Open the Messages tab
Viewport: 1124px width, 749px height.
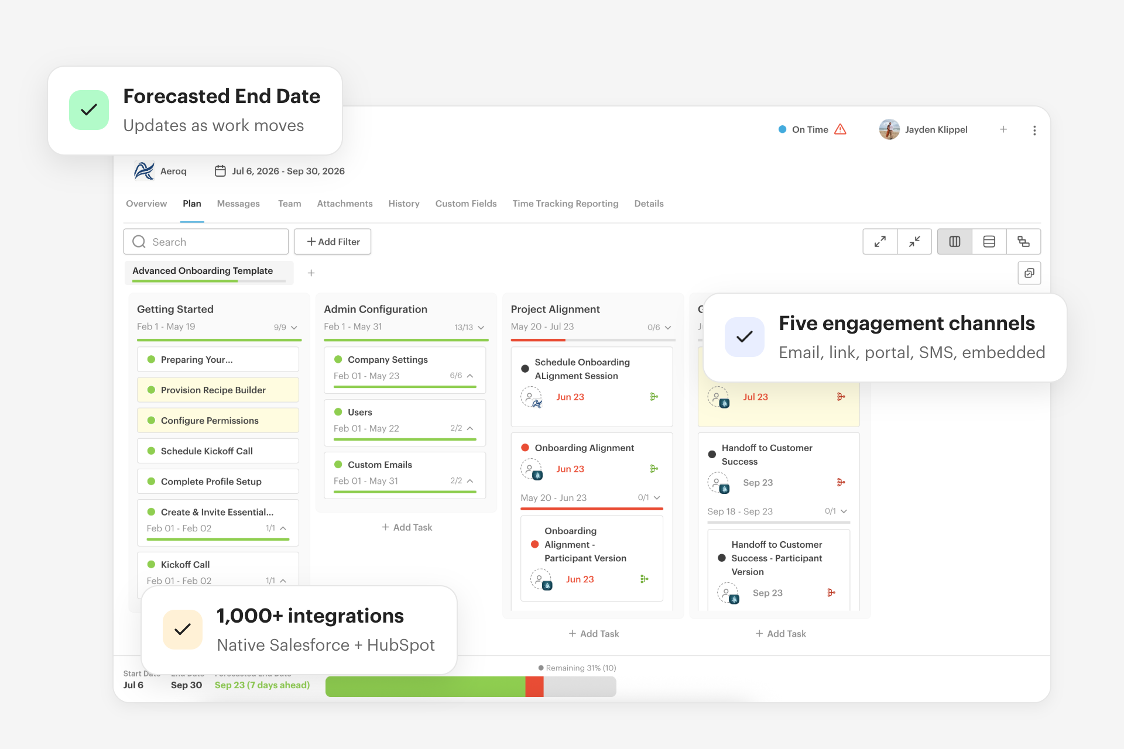click(x=238, y=204)
